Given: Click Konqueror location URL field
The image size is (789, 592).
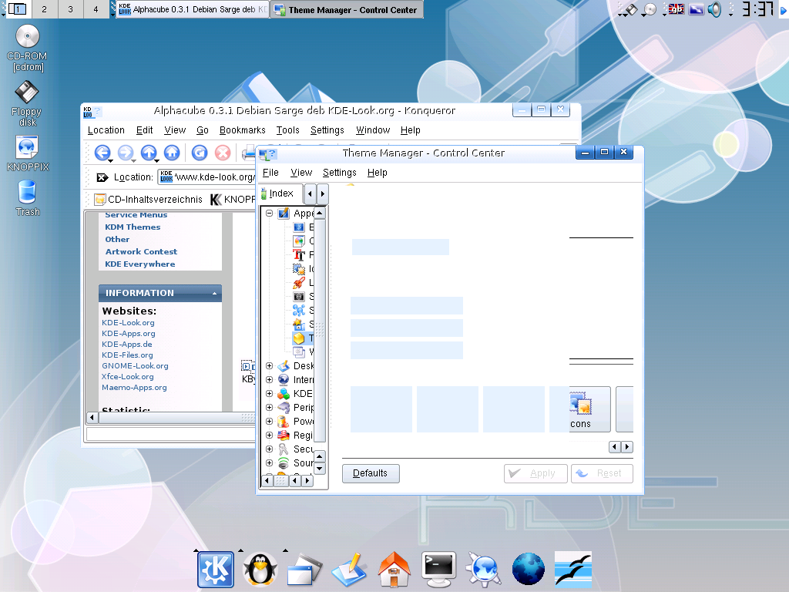Looking at the screenshot, I should coord(207,177).
